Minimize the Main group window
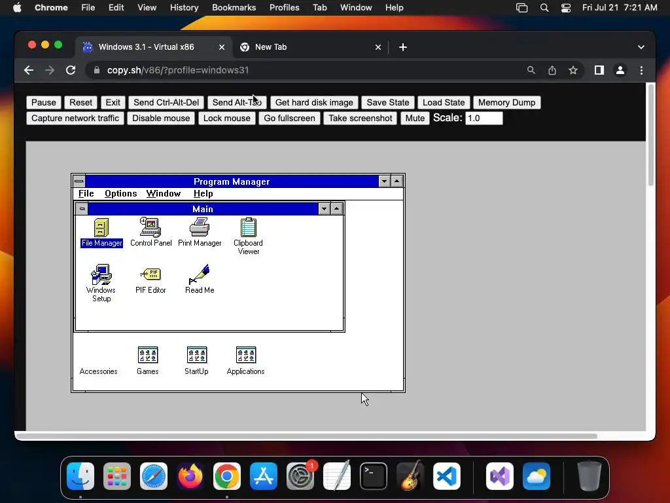This screenshot has height=503, width=670. pyautogui.click(x=324, y=209)
